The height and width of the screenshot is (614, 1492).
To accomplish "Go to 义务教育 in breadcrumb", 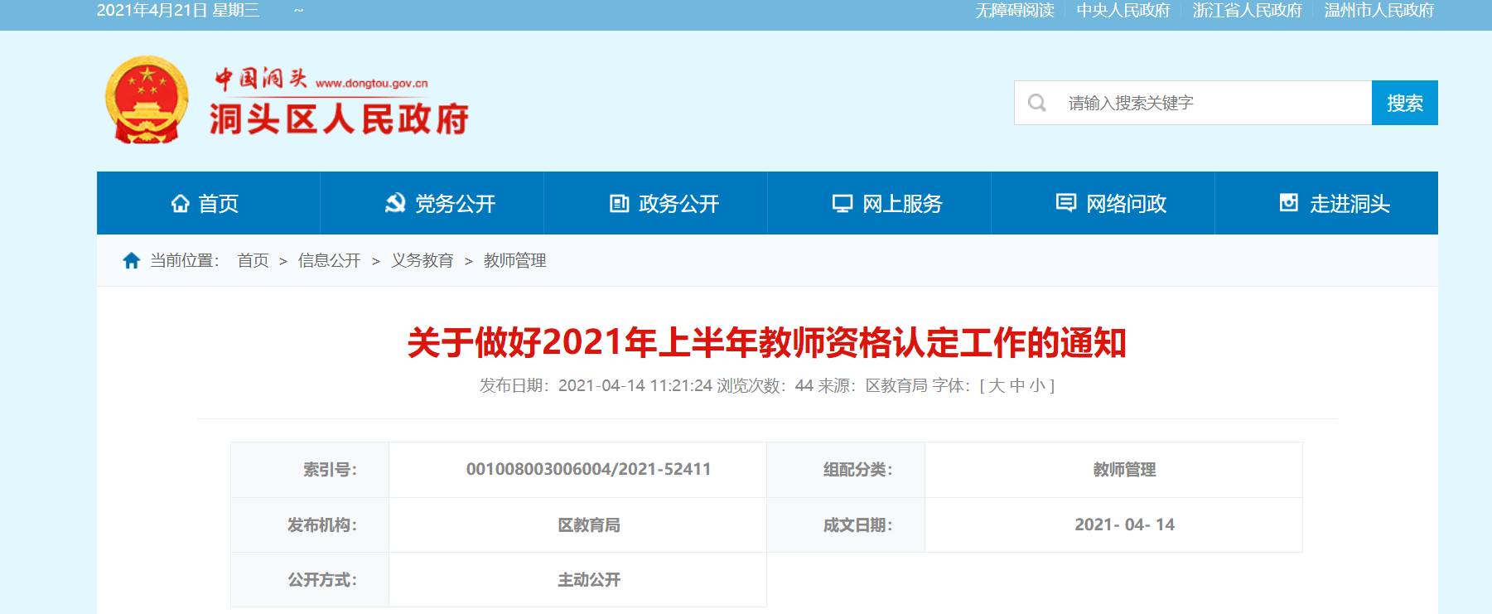I will click(x=422, y=261).
